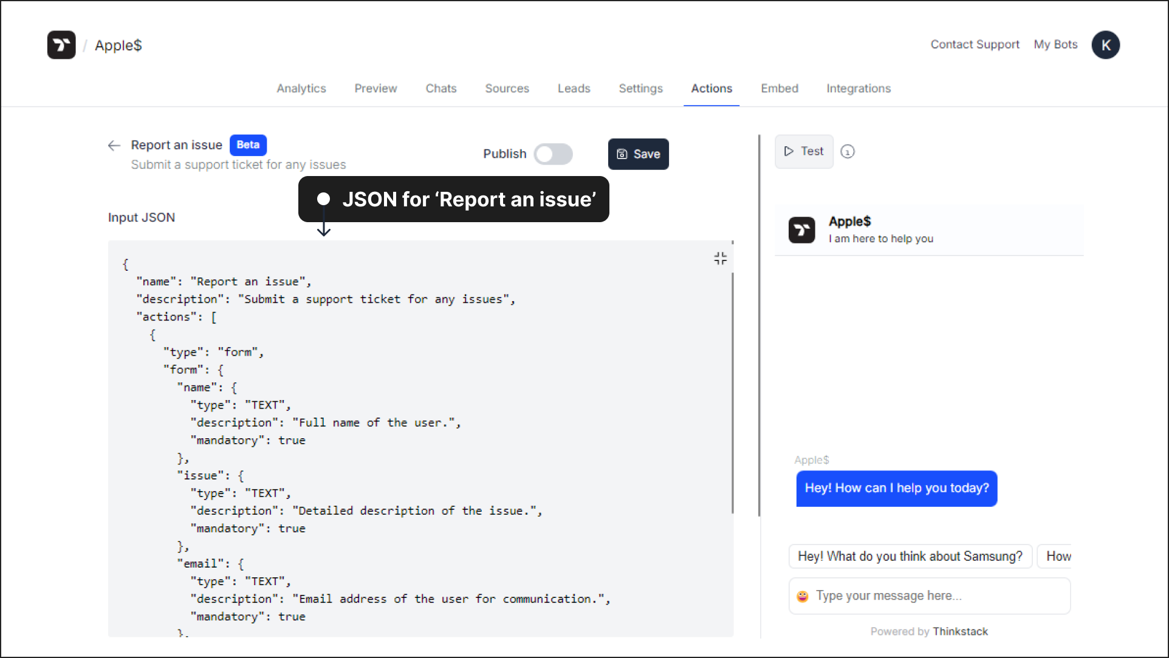The width and height of the screenshot is (1169, 658).
Task: Go to the Sources tab
Action: [507, 89]
